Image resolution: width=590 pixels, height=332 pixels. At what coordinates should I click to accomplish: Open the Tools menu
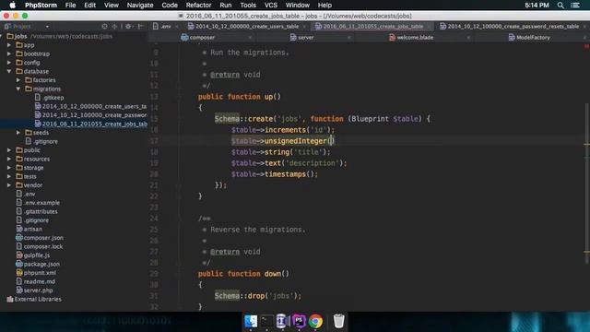tap(248, 5)
